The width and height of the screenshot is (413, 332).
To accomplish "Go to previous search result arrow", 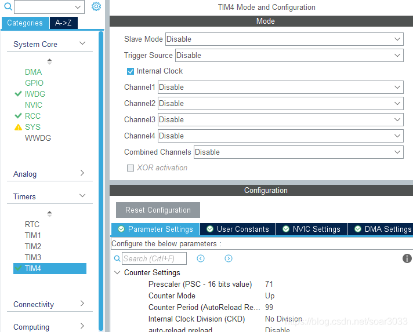I will [x=201, y=258].
